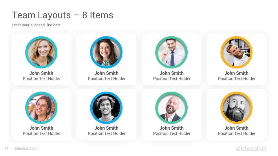Select the brunette woman's blue-ringed photo
Screen dimensions: 278x156
106,52
